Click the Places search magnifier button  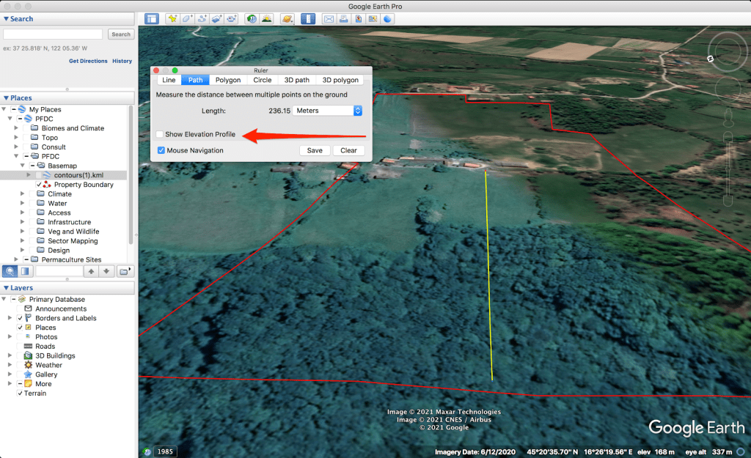[10, 271]
